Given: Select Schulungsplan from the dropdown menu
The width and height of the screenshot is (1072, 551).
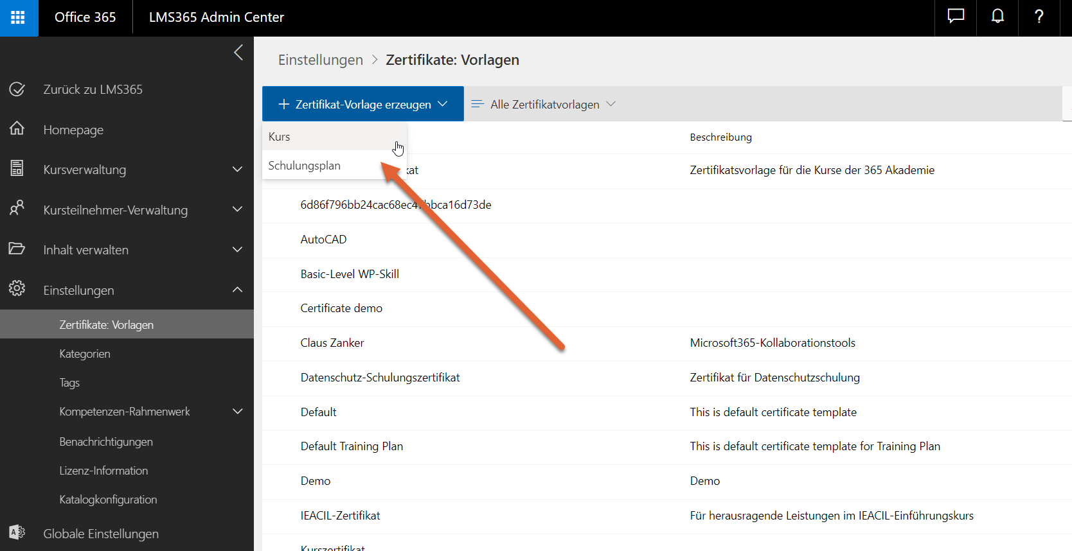Looking at the screenshot, I should coord(305,166).
